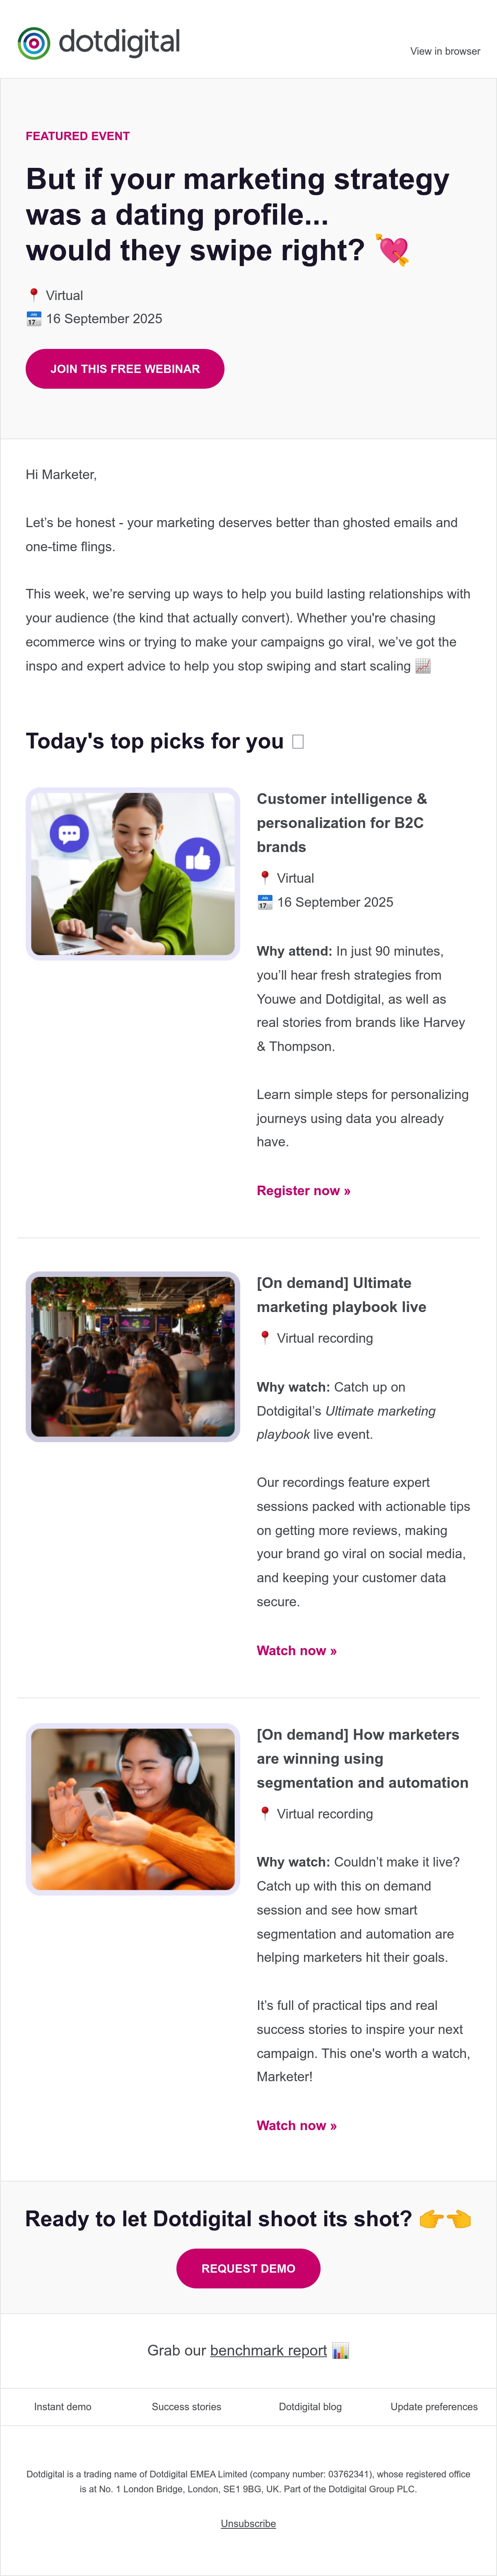Open the live event audience thumbnail
The image size is (497, 2576).
(x=133, y=1357)
